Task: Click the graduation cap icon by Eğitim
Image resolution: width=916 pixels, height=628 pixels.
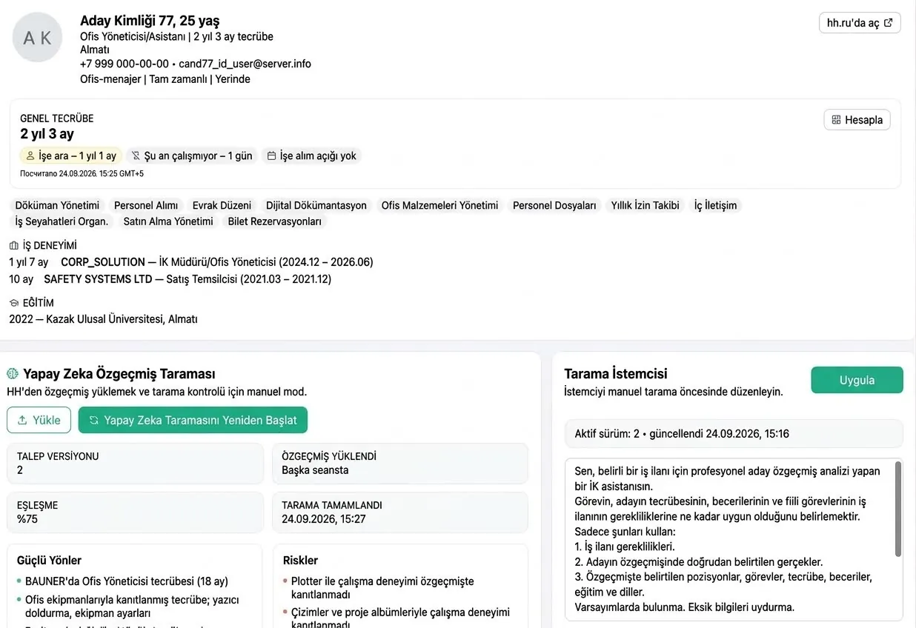Action: 13,303
